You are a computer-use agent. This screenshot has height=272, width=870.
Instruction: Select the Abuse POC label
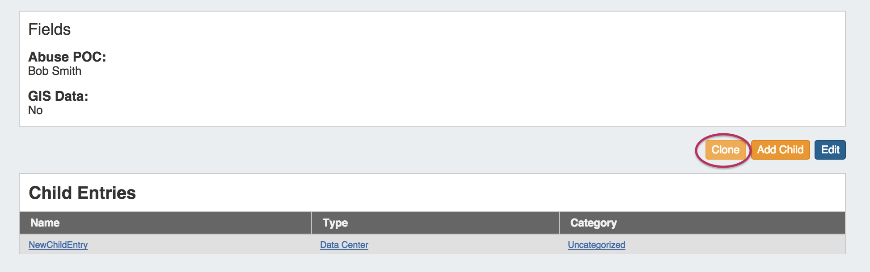pyautogui.click(x=67, y=57)
